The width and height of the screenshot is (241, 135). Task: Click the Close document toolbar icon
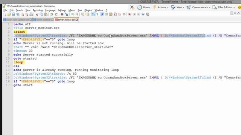click(x=23, y=14)
